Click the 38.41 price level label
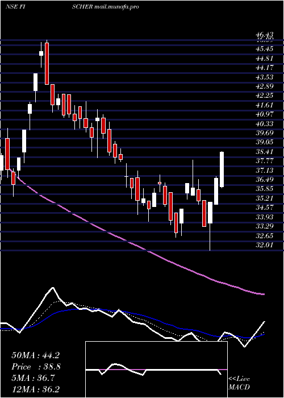Image resolution: width=284 pixels, height=398 pixels. click(264, 152)
